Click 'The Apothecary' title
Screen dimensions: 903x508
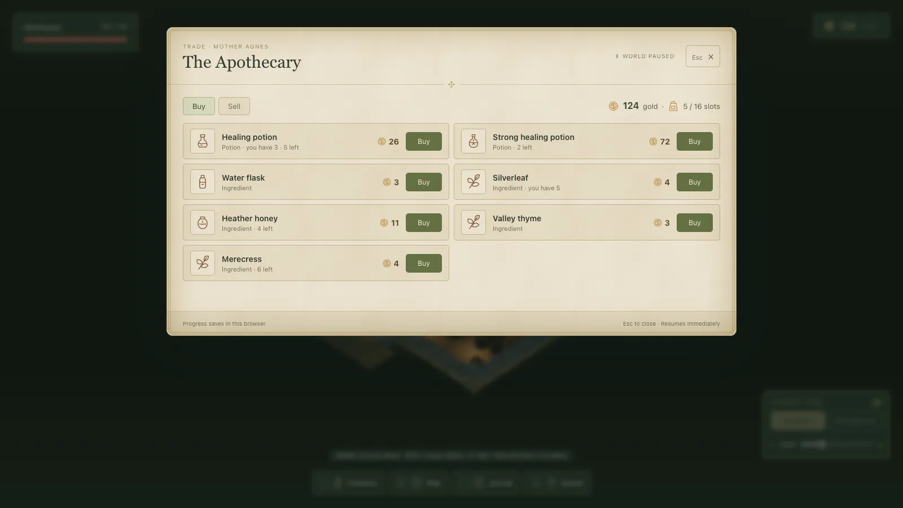click(x=242, y=62)
